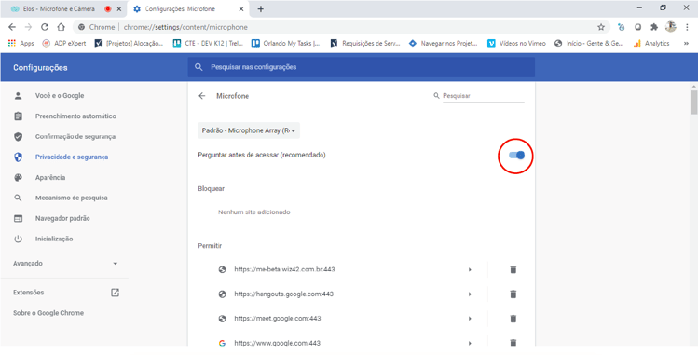Open Aparência settings section
This screenshot has height=355, width=698.
50,177
